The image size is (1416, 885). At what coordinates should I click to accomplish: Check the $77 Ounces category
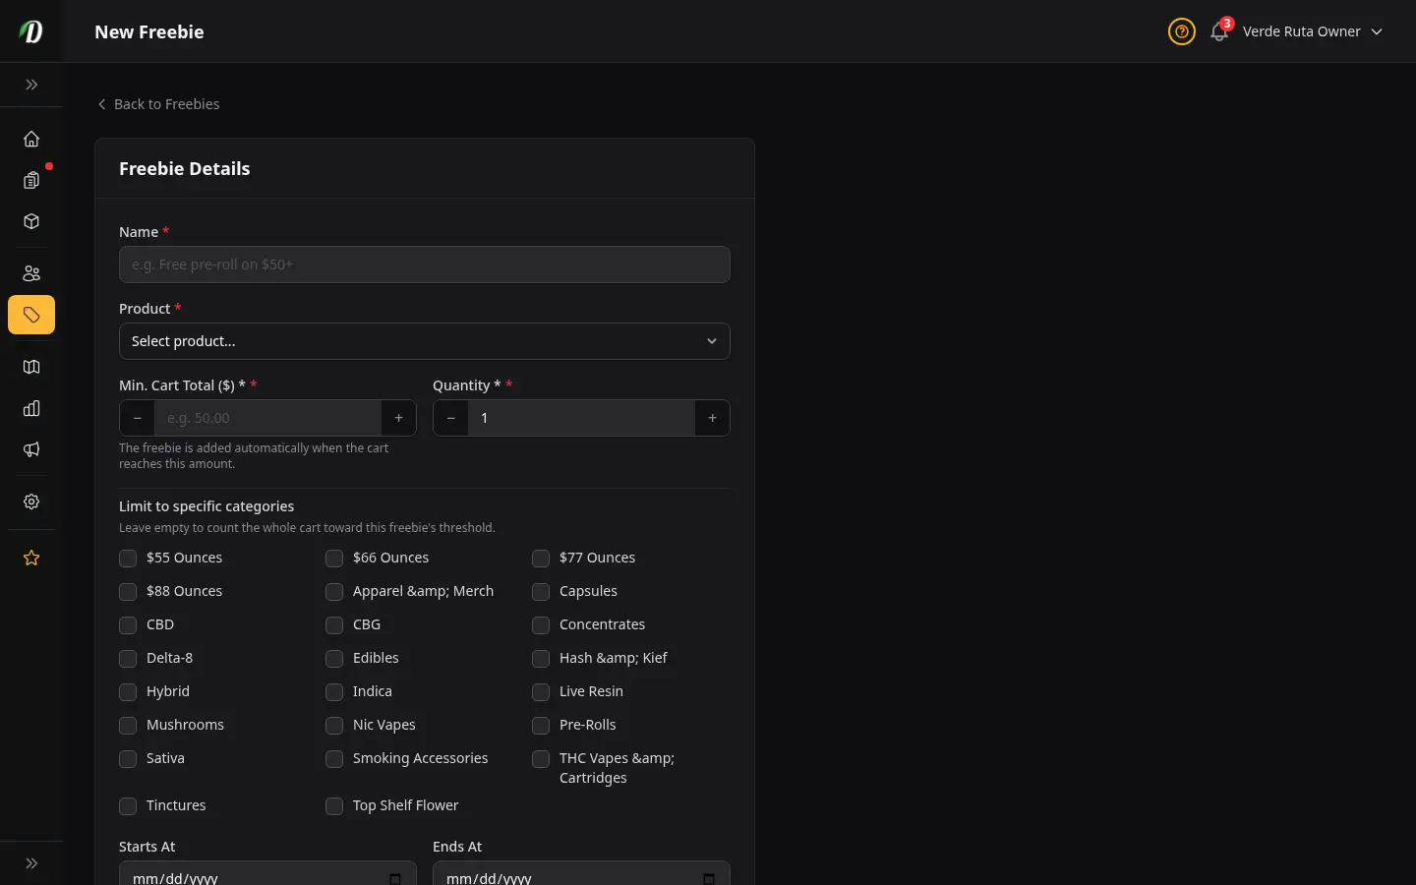541,559
